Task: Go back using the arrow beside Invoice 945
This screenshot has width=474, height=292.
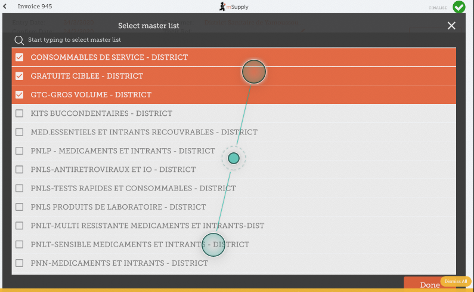Action: pos(5,7)
